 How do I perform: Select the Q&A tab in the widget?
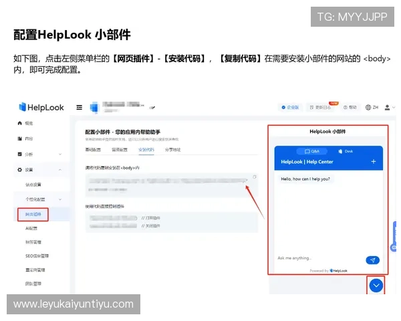311,151
